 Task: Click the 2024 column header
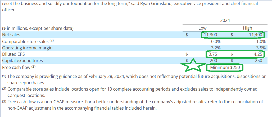[225, 20]
